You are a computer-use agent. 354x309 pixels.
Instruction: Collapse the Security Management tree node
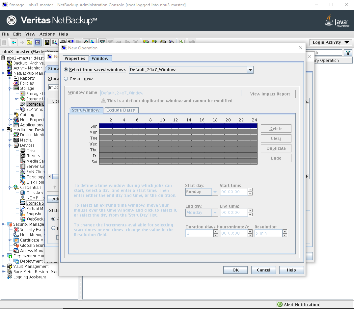pos(3,224)
